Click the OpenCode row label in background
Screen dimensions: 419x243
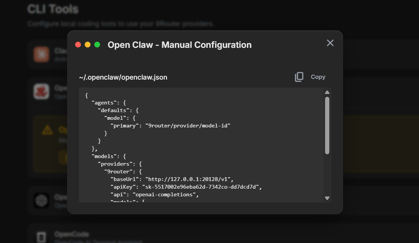72,234
